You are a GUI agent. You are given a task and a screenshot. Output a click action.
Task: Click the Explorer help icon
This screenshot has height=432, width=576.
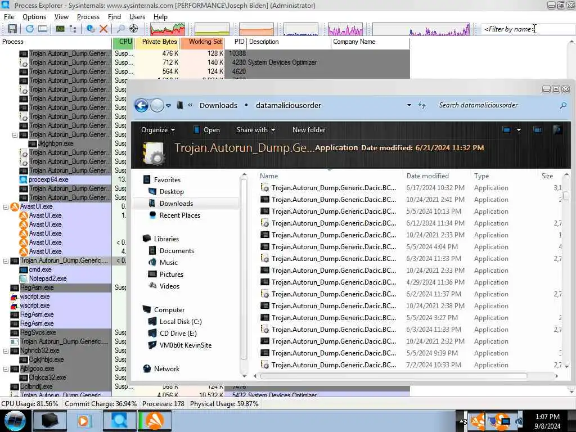557,130
